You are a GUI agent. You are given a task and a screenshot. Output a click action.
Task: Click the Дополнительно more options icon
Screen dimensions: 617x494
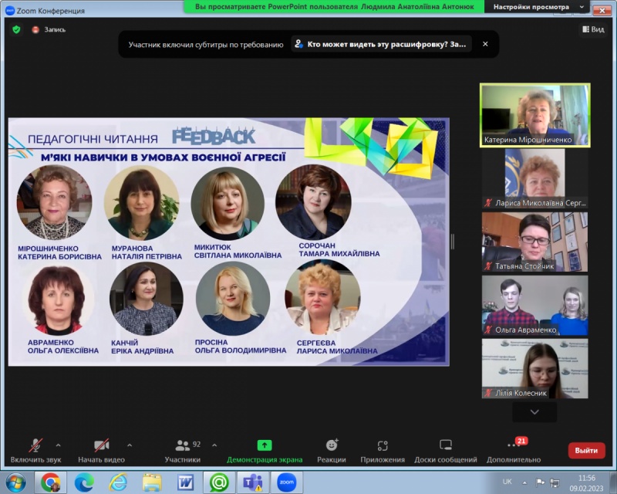[x=514, y=445]
